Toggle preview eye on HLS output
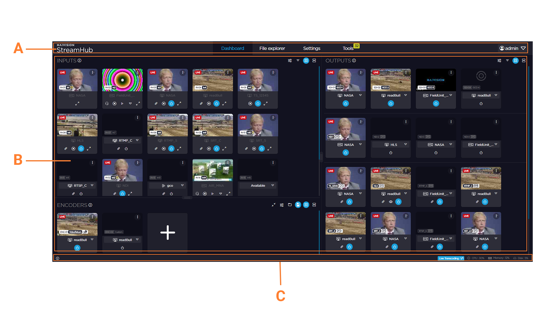The width and height of the screenshot is (533, 311). (x=391, y=202)
